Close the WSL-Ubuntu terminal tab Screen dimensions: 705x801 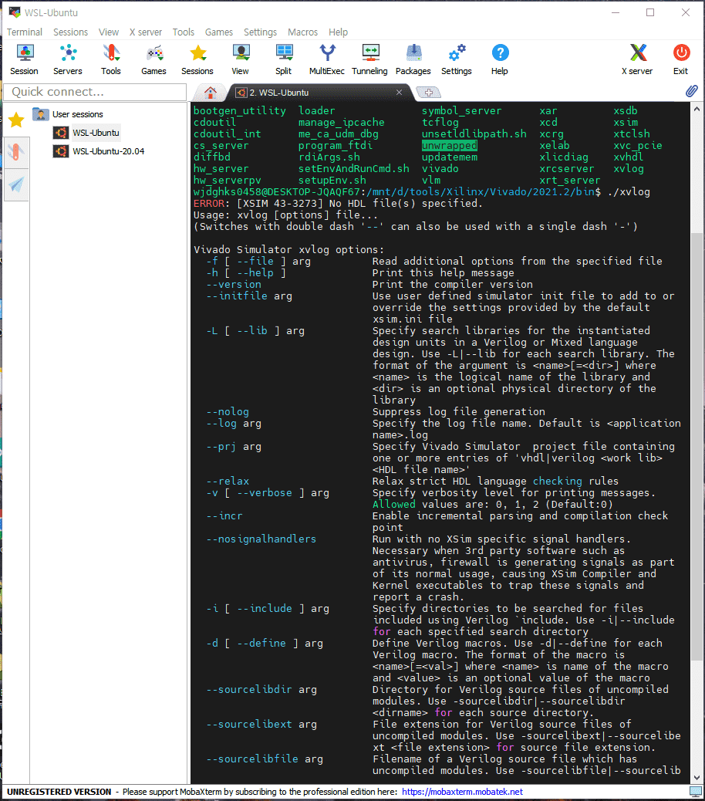pos(400,93)
